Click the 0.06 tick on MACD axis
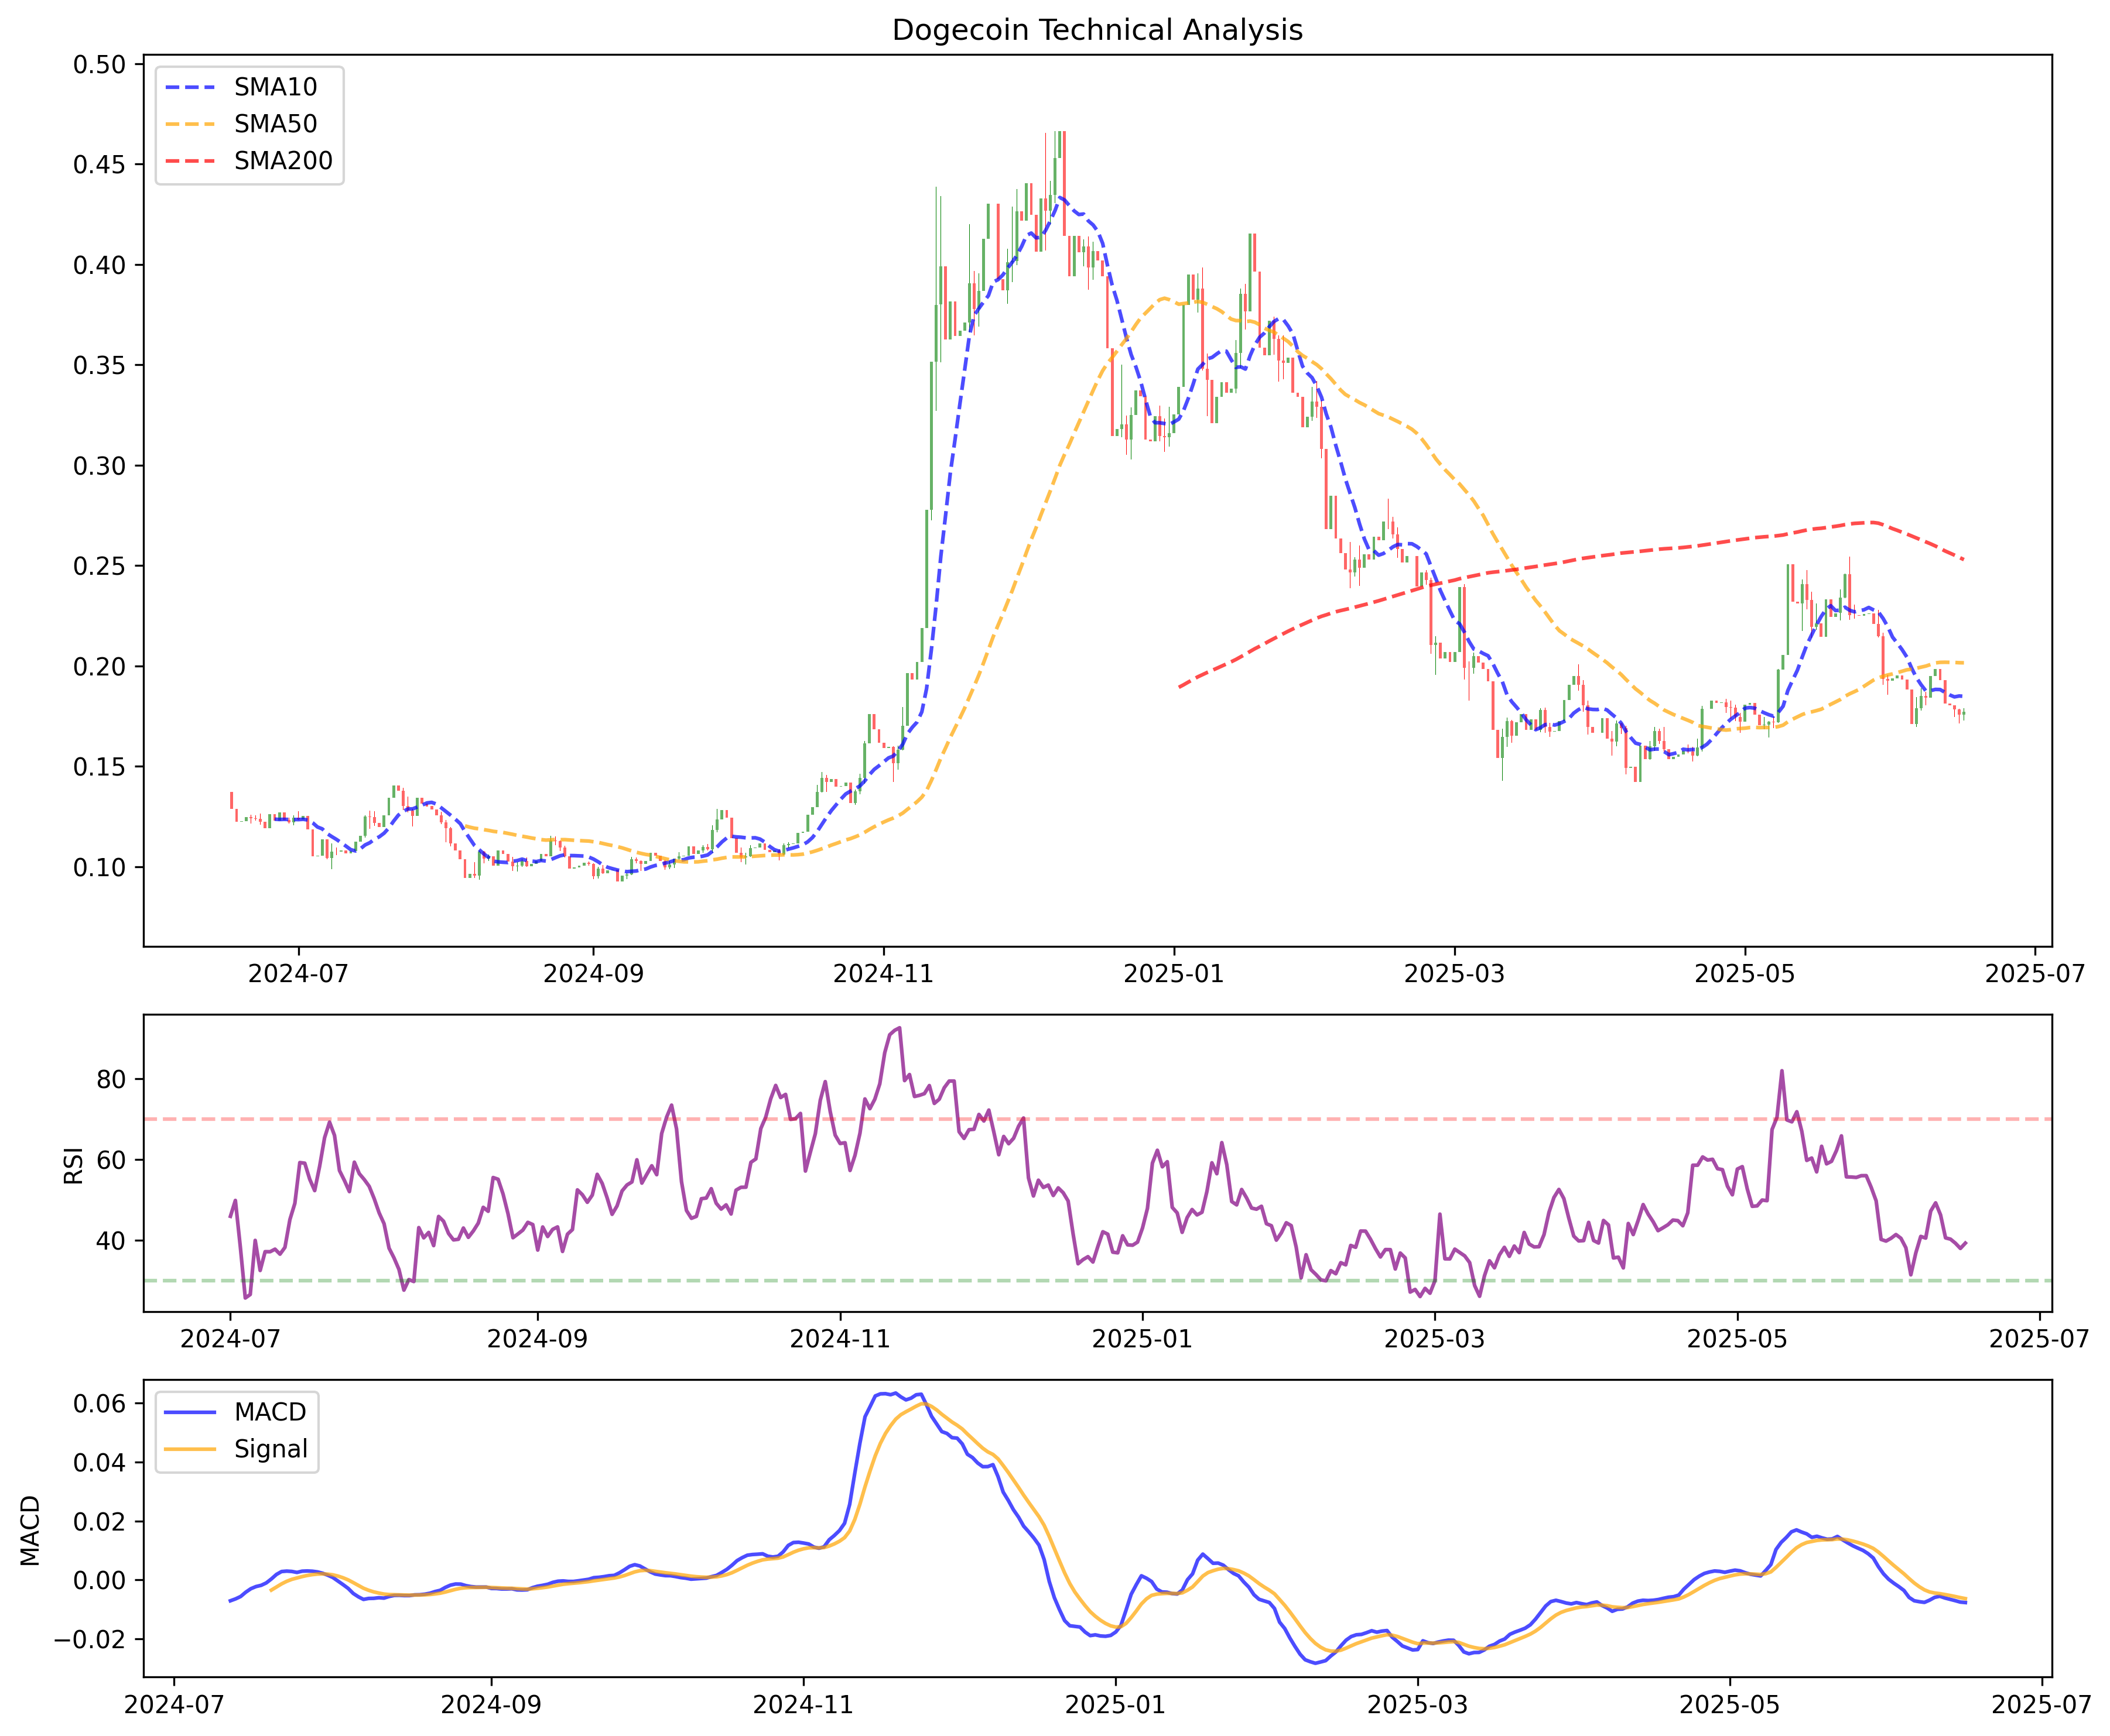Image resolution: width=2110 pixels, height=1736 pixels. click(99, 1404)
